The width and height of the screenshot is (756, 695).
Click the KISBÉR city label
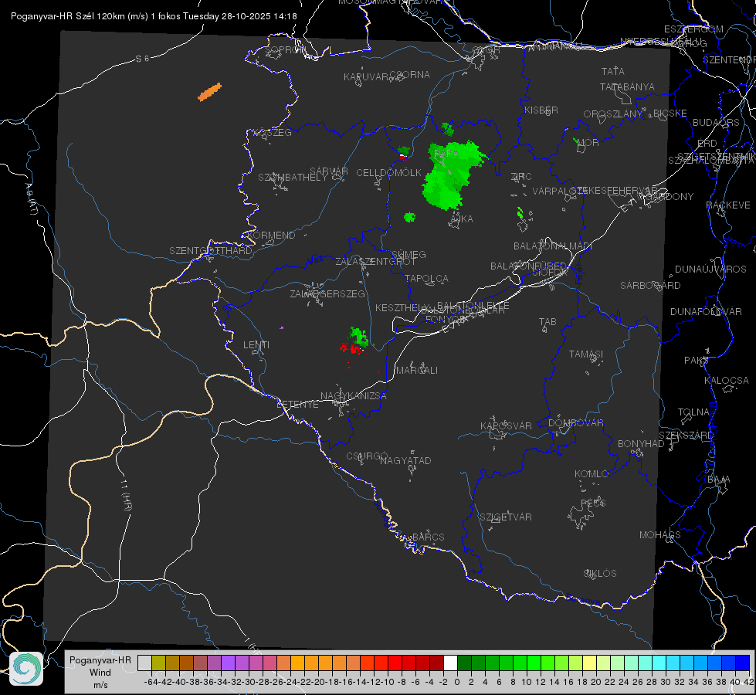(x=541, y=110)
